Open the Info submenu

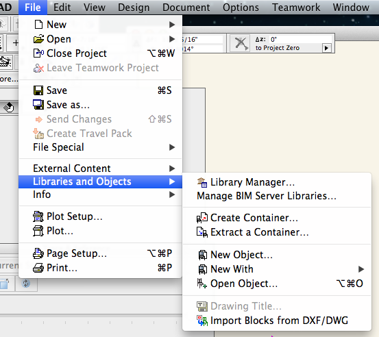(100, 195)
